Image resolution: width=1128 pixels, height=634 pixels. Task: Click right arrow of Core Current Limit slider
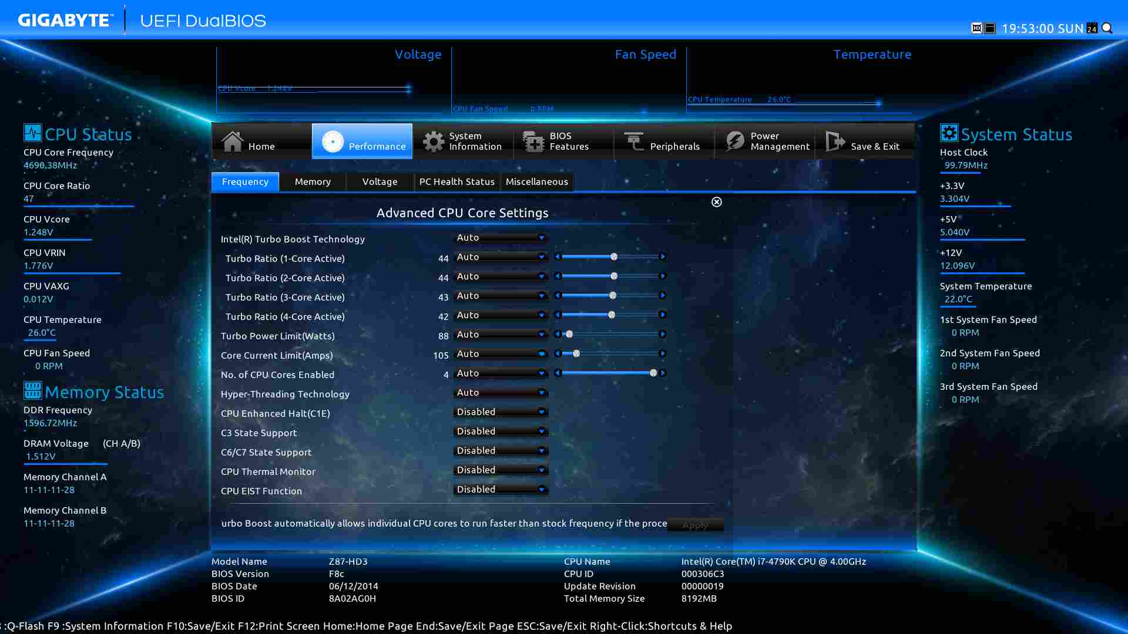663,354
